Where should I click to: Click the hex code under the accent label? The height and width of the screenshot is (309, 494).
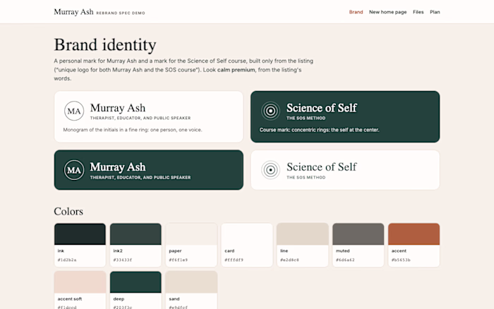pyautogui.click(x=401, y=260)
